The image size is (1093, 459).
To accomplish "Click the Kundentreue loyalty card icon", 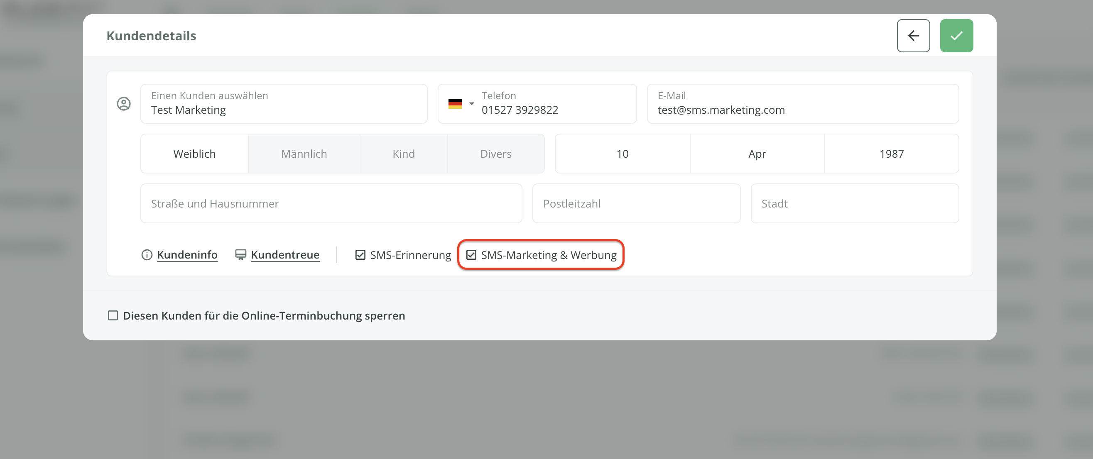I will pyautogui.click(x=240, y=254).
